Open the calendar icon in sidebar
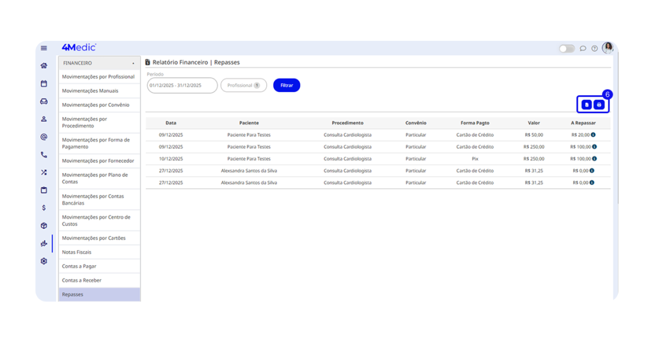The width and height of the screenshot is (655, 343). coord(43,83)
